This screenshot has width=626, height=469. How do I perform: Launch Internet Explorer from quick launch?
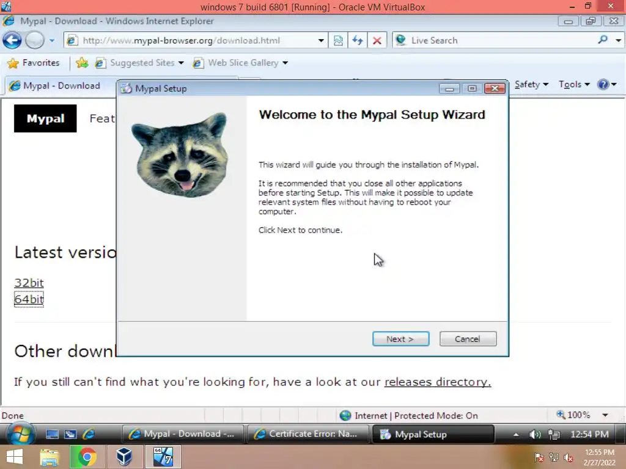point(89,434)
